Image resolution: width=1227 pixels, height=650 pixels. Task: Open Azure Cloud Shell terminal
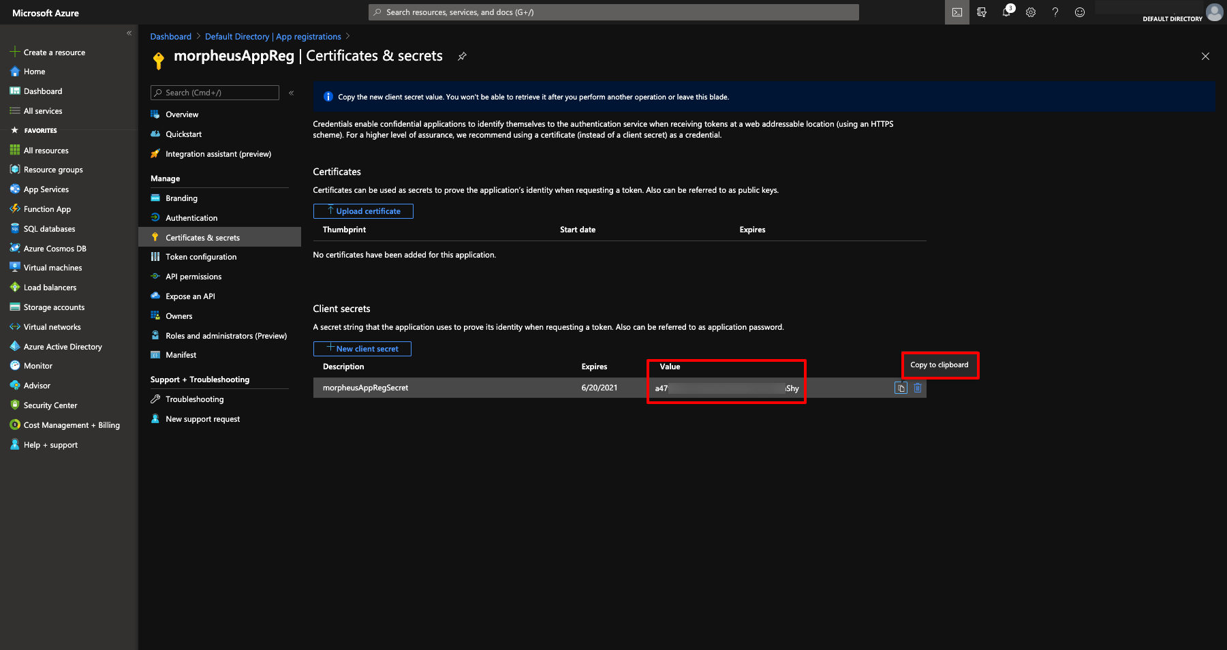click(x=957, y=12)
